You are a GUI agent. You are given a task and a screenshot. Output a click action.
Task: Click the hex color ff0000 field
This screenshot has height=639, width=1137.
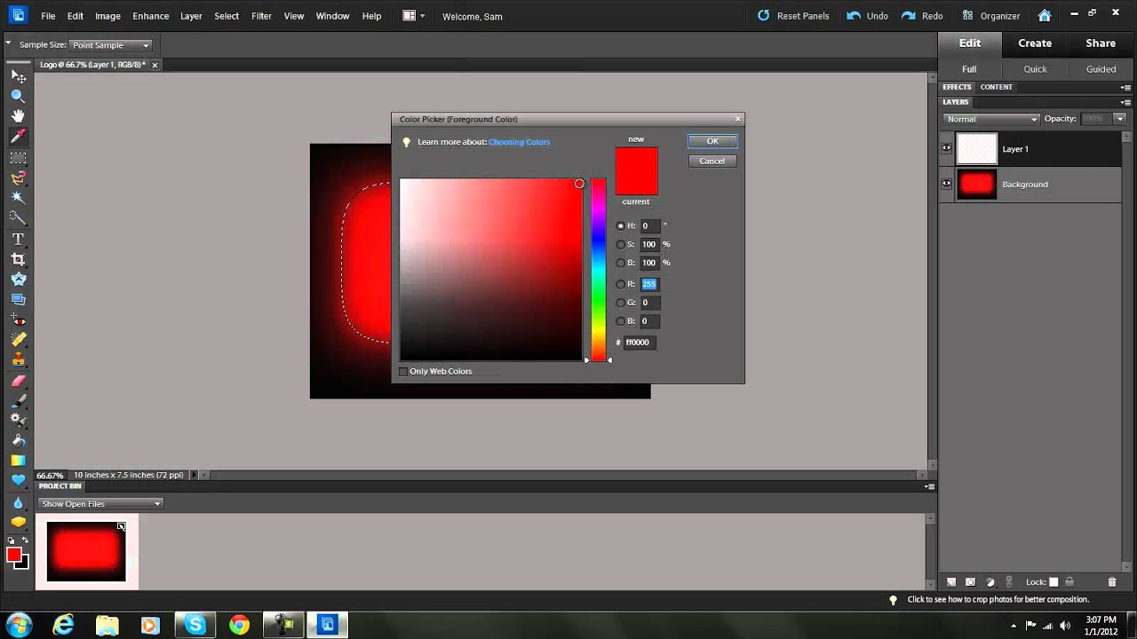[639, 343]
